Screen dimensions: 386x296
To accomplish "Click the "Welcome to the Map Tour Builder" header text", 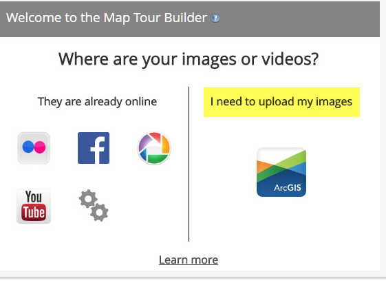I will (x=107, y=18).
